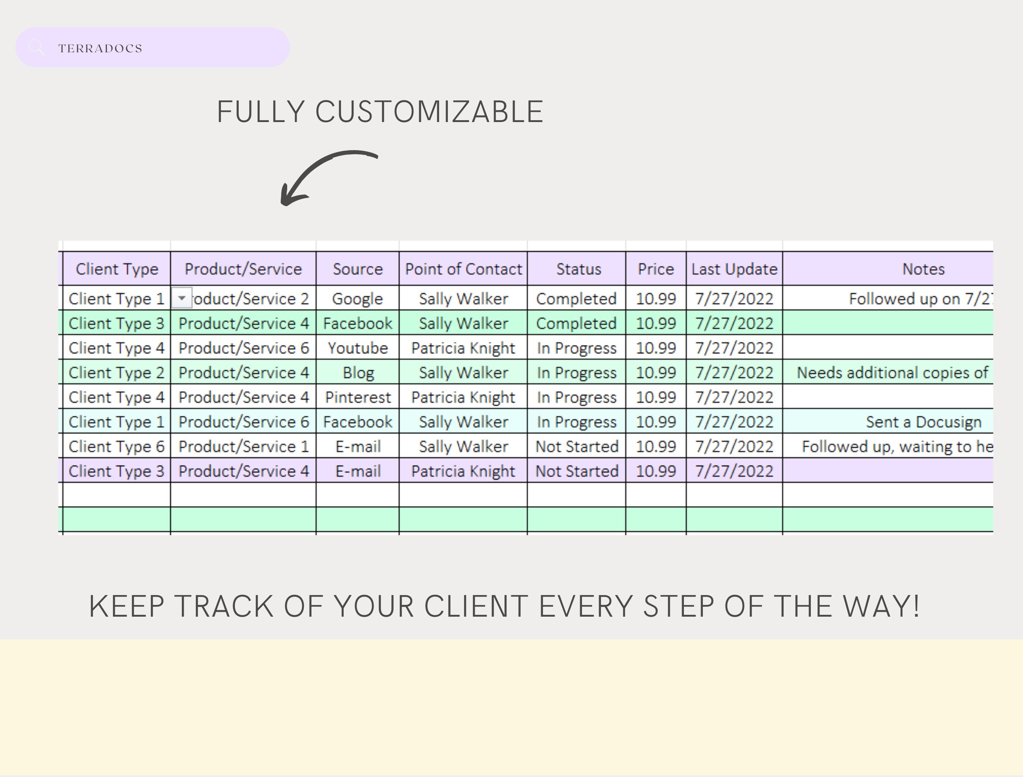
Task: Click the Client Type 2 cell
Action: 117,372
